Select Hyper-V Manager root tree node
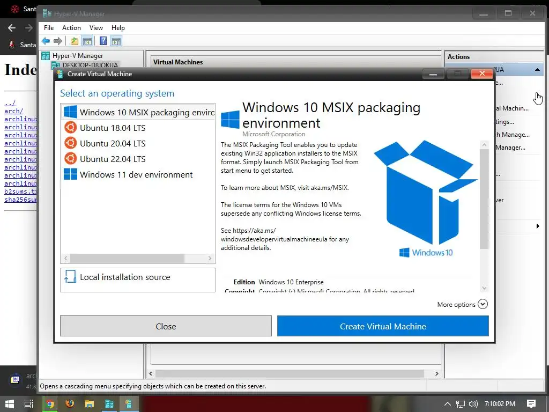Screen dimensions: 549x412 pos(72,56)
